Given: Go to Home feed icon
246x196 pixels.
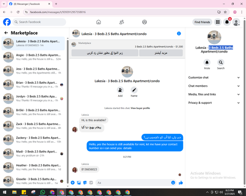Looking at the screenshot, I should [x=98, y=22].
